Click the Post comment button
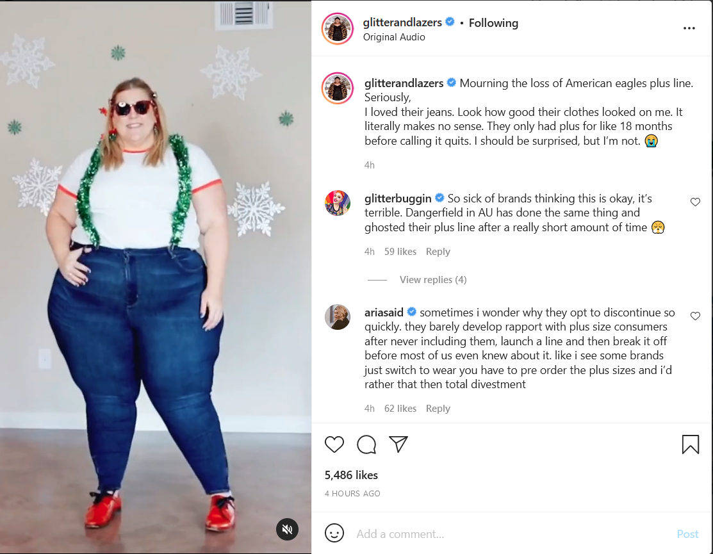Screen dimensions: 713x554 pyautogui.click(x=687, y=534)
